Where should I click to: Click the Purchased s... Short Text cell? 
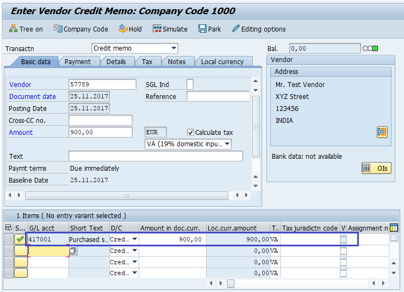pos(89,239)
